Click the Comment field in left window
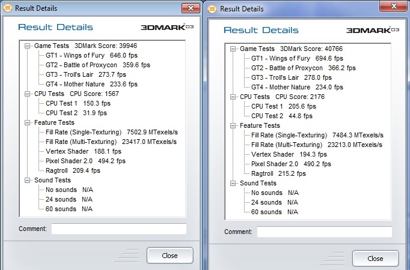The image size is (410, 270). [119, 229]
